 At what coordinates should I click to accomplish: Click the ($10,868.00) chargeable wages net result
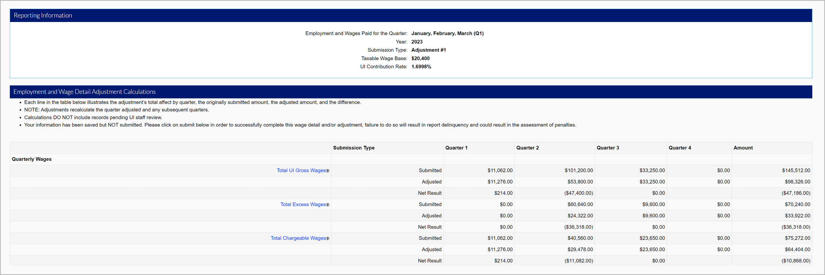point(795,261)
